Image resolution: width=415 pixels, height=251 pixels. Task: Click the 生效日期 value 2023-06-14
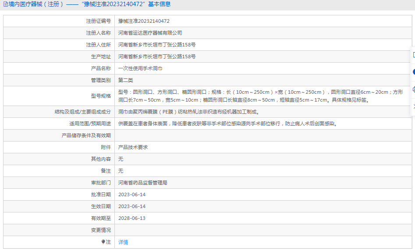click(132, 207)
